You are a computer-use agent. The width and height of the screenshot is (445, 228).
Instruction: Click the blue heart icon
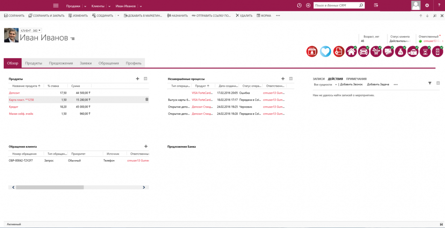325,52
